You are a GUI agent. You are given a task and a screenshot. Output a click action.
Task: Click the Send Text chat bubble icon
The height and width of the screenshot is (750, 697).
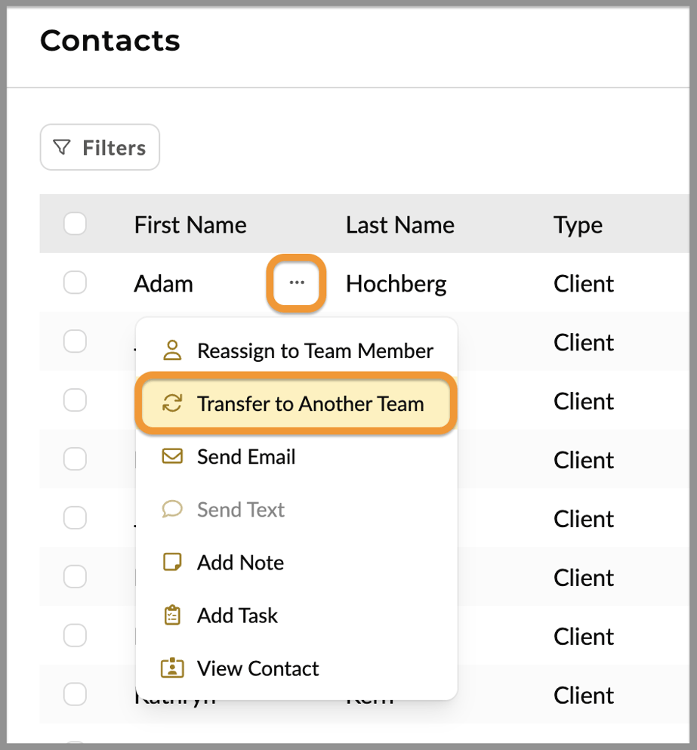174,509
